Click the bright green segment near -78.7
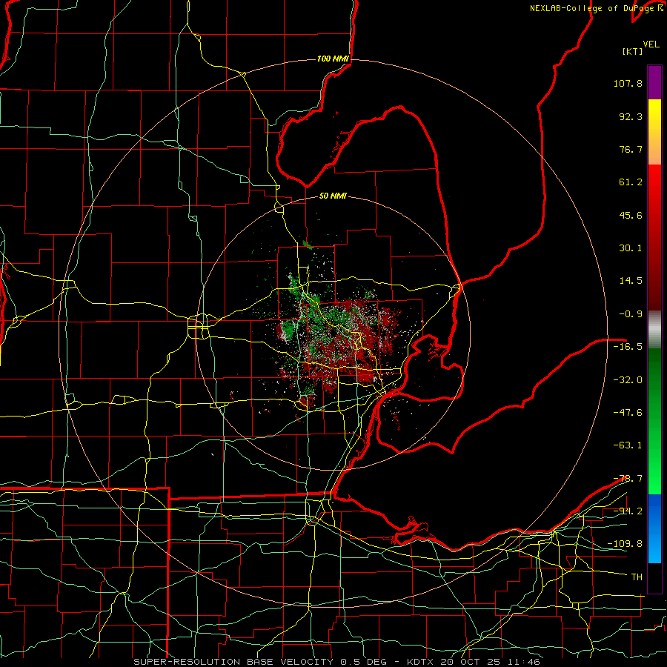This screenshot has height=667, width=667. click(x=654, y=479)
